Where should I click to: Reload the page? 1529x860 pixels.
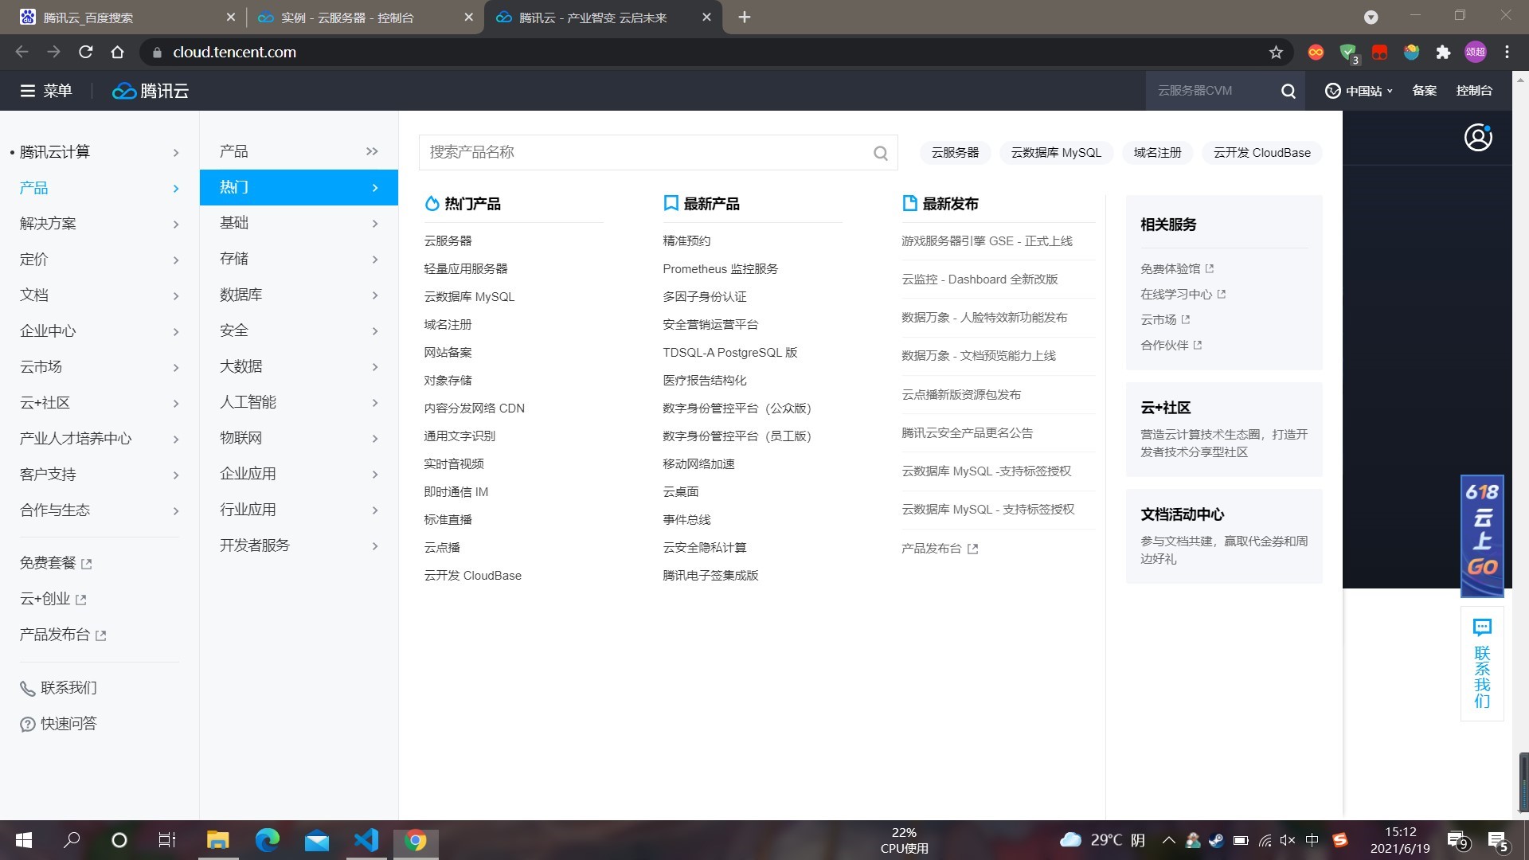pyautogui.click(x=86, y=53)
